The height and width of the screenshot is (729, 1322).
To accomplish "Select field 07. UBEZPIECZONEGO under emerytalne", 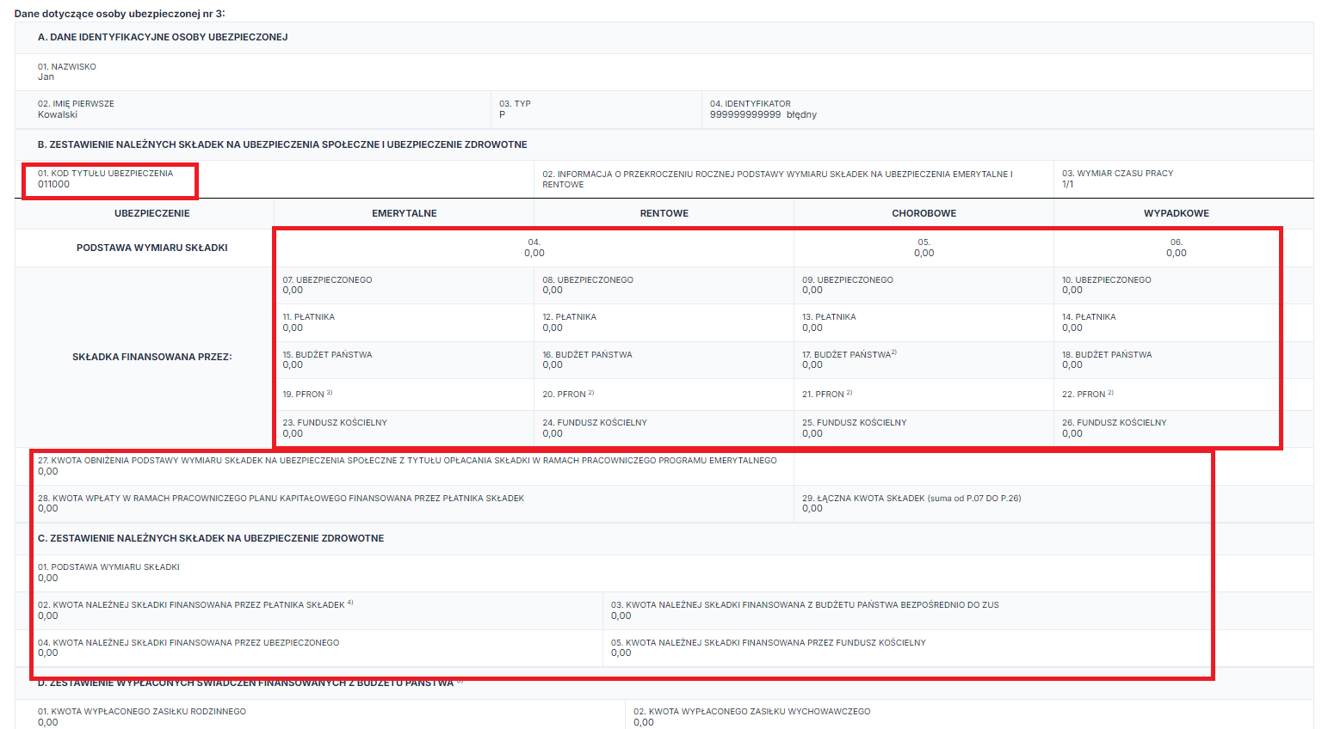I will point(405,285).
